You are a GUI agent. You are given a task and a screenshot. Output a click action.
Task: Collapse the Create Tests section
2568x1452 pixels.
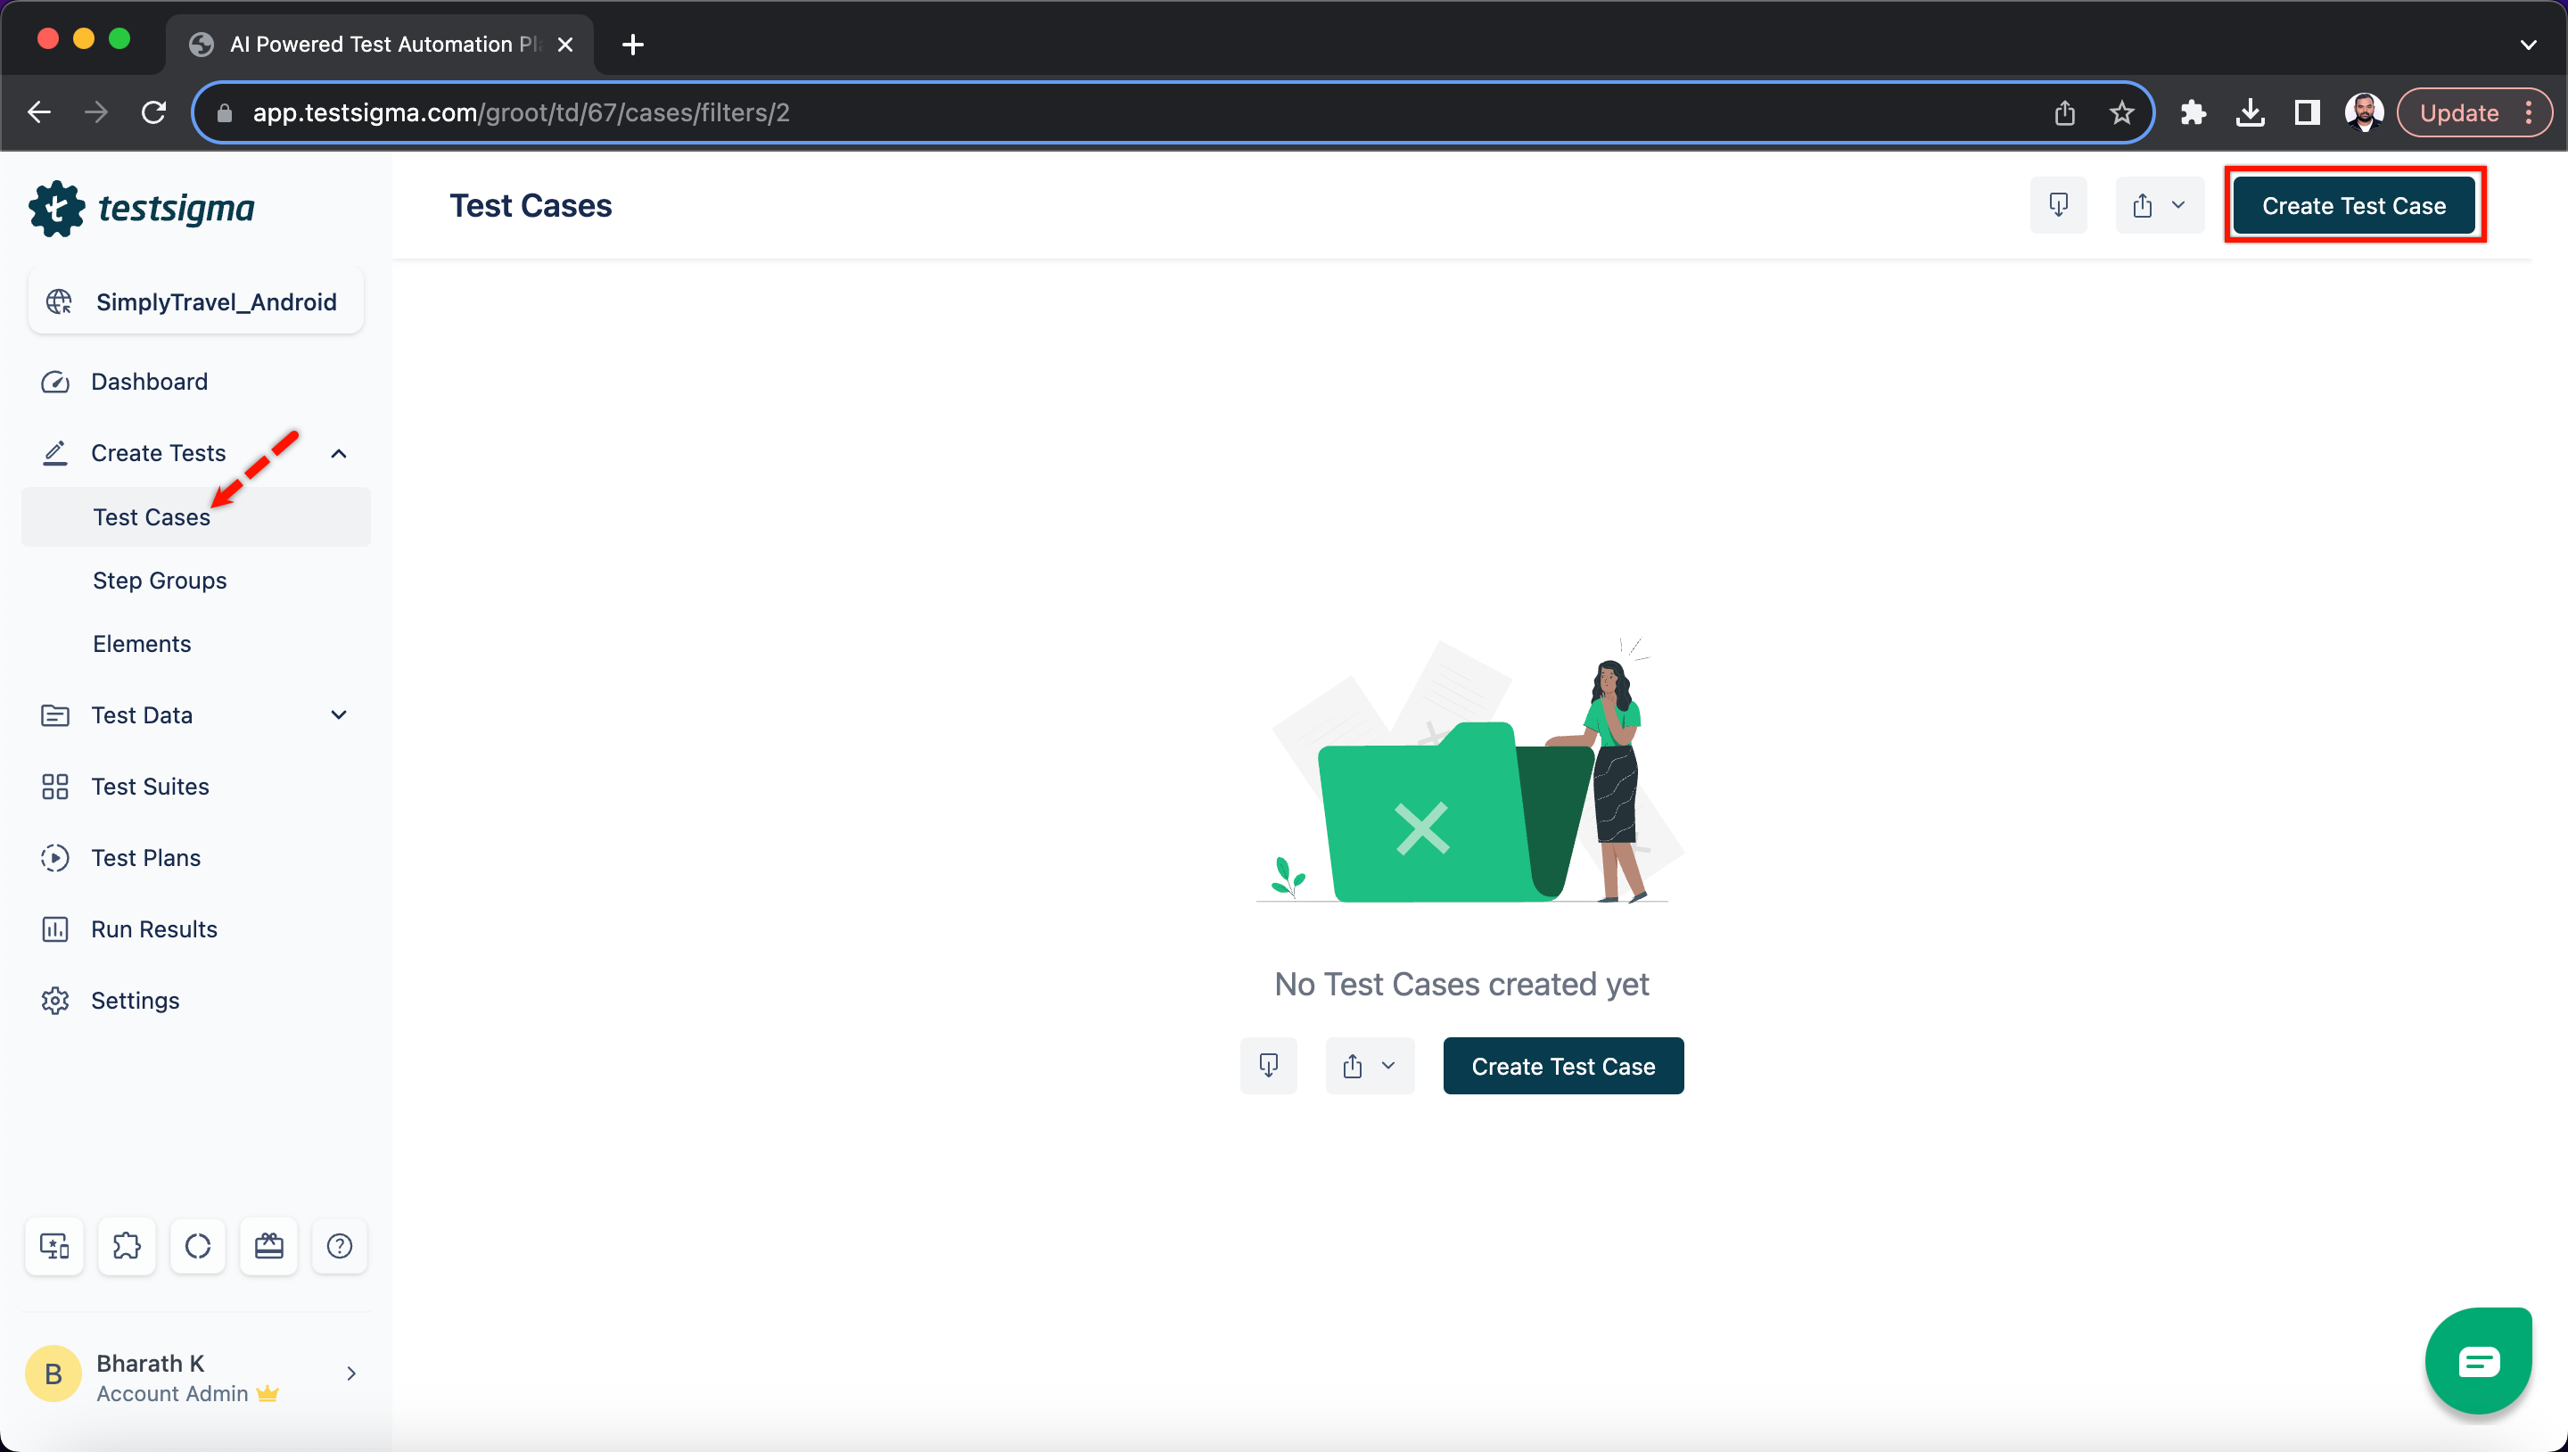(339, 453)
